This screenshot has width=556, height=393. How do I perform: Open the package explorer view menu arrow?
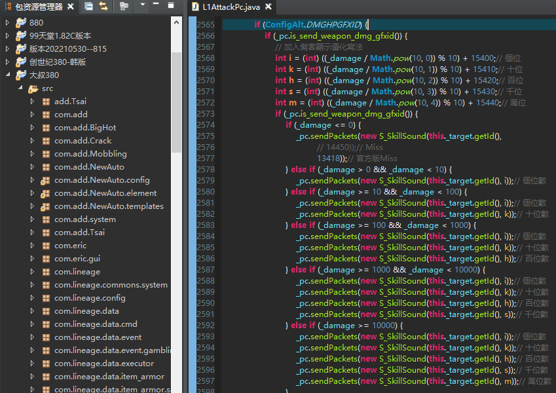click(143, 5)
